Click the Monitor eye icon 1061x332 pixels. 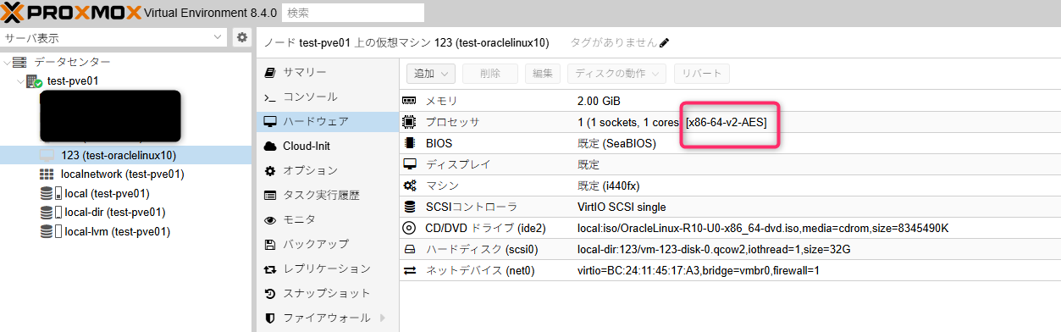270,219
